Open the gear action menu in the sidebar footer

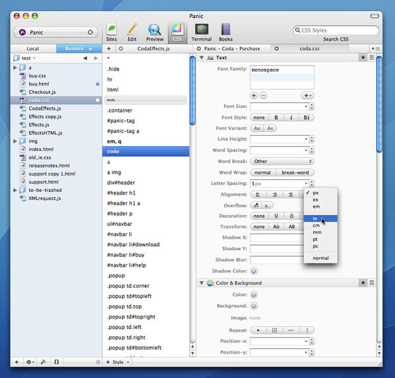(30, 362)
